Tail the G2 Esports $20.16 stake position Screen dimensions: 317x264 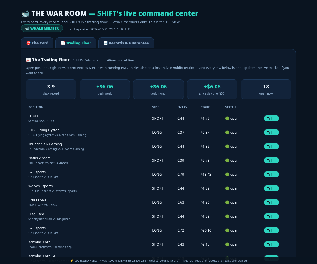click(x=271, y=230)
